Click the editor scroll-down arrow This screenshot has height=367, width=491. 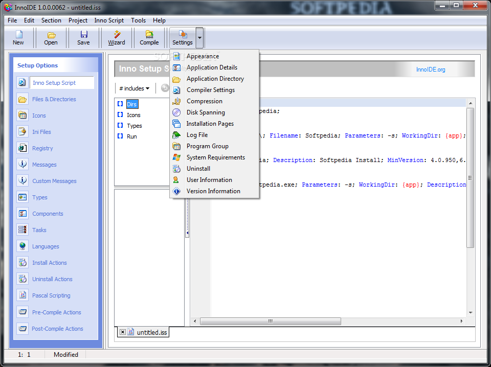pos(471,312)
